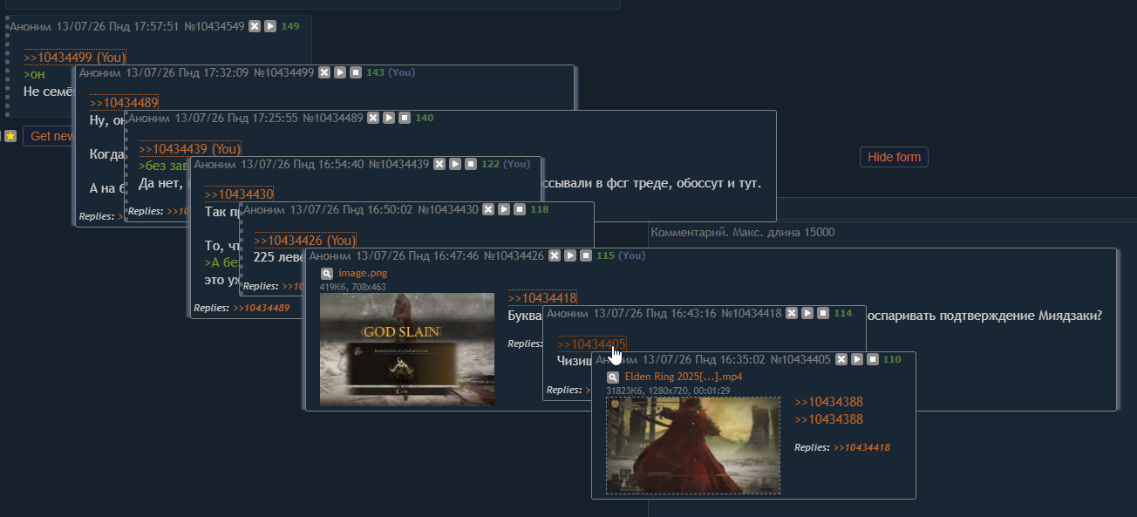Hide post №10434489 using the X icon
Image resolution: width=1137 pixels, height=517 pixels.
pyautogui.click(x=373, y=118)
